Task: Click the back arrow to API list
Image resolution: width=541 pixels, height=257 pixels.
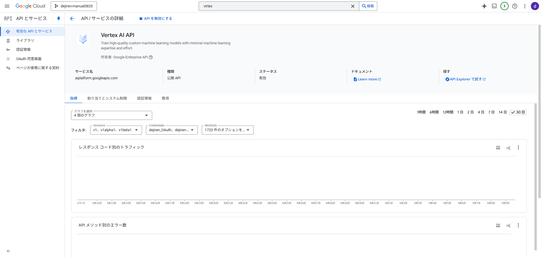Action: click(72, 19)
